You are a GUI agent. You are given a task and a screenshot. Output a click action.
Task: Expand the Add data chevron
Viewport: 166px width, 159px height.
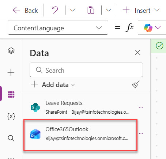pyautogui.click(x=73, y=85)
